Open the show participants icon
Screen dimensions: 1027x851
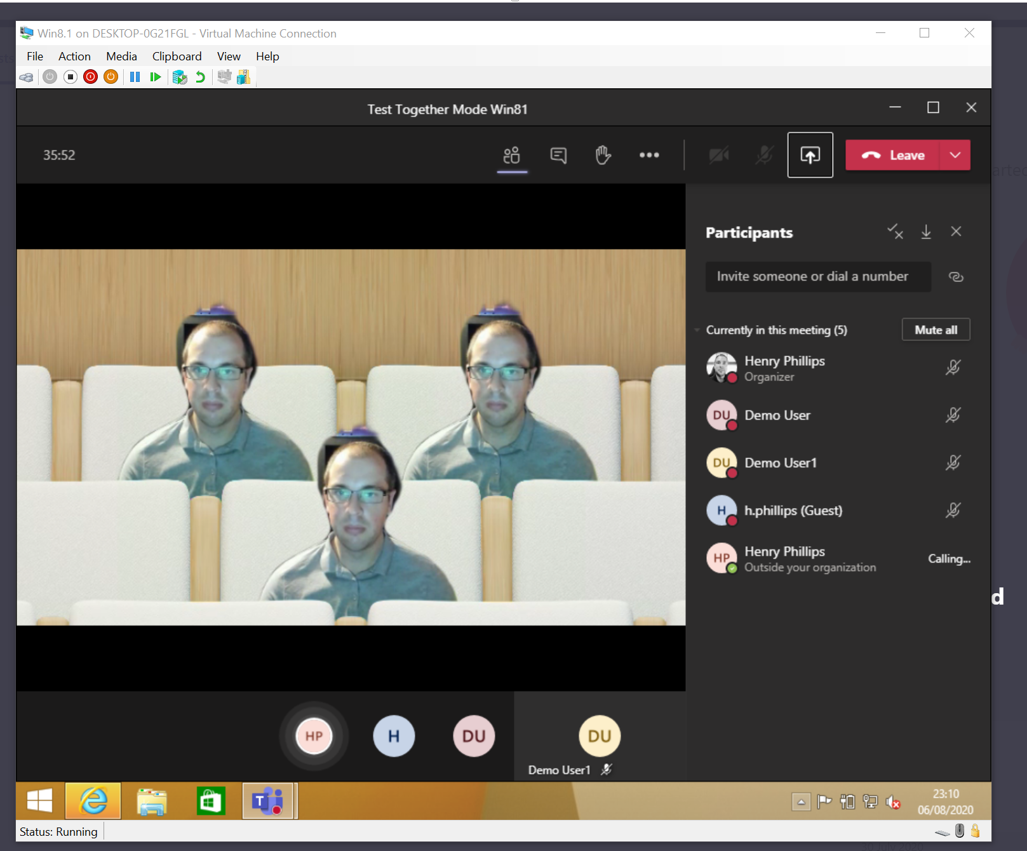tap(511, 156)
